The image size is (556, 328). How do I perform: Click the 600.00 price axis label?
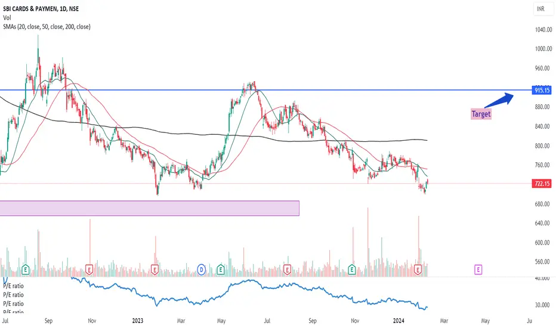click(543, 243)
